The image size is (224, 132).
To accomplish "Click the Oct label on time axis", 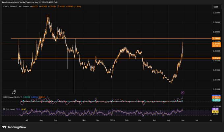I will coord(70,120).
